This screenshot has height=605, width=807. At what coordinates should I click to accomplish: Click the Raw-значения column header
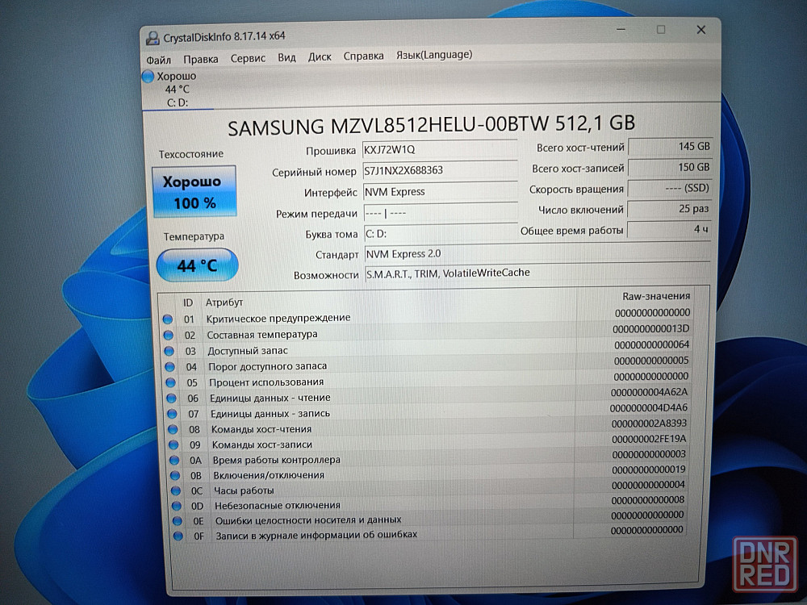pos(656,296)
